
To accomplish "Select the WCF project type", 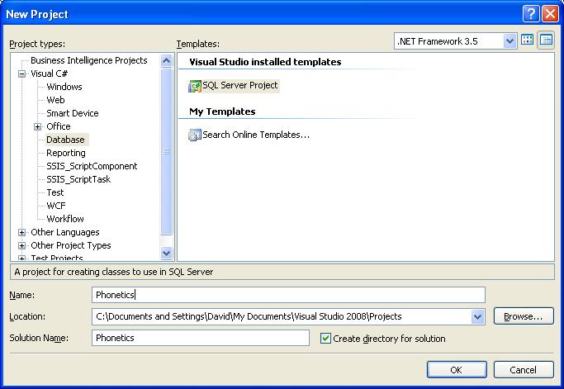I will (56, 206).
